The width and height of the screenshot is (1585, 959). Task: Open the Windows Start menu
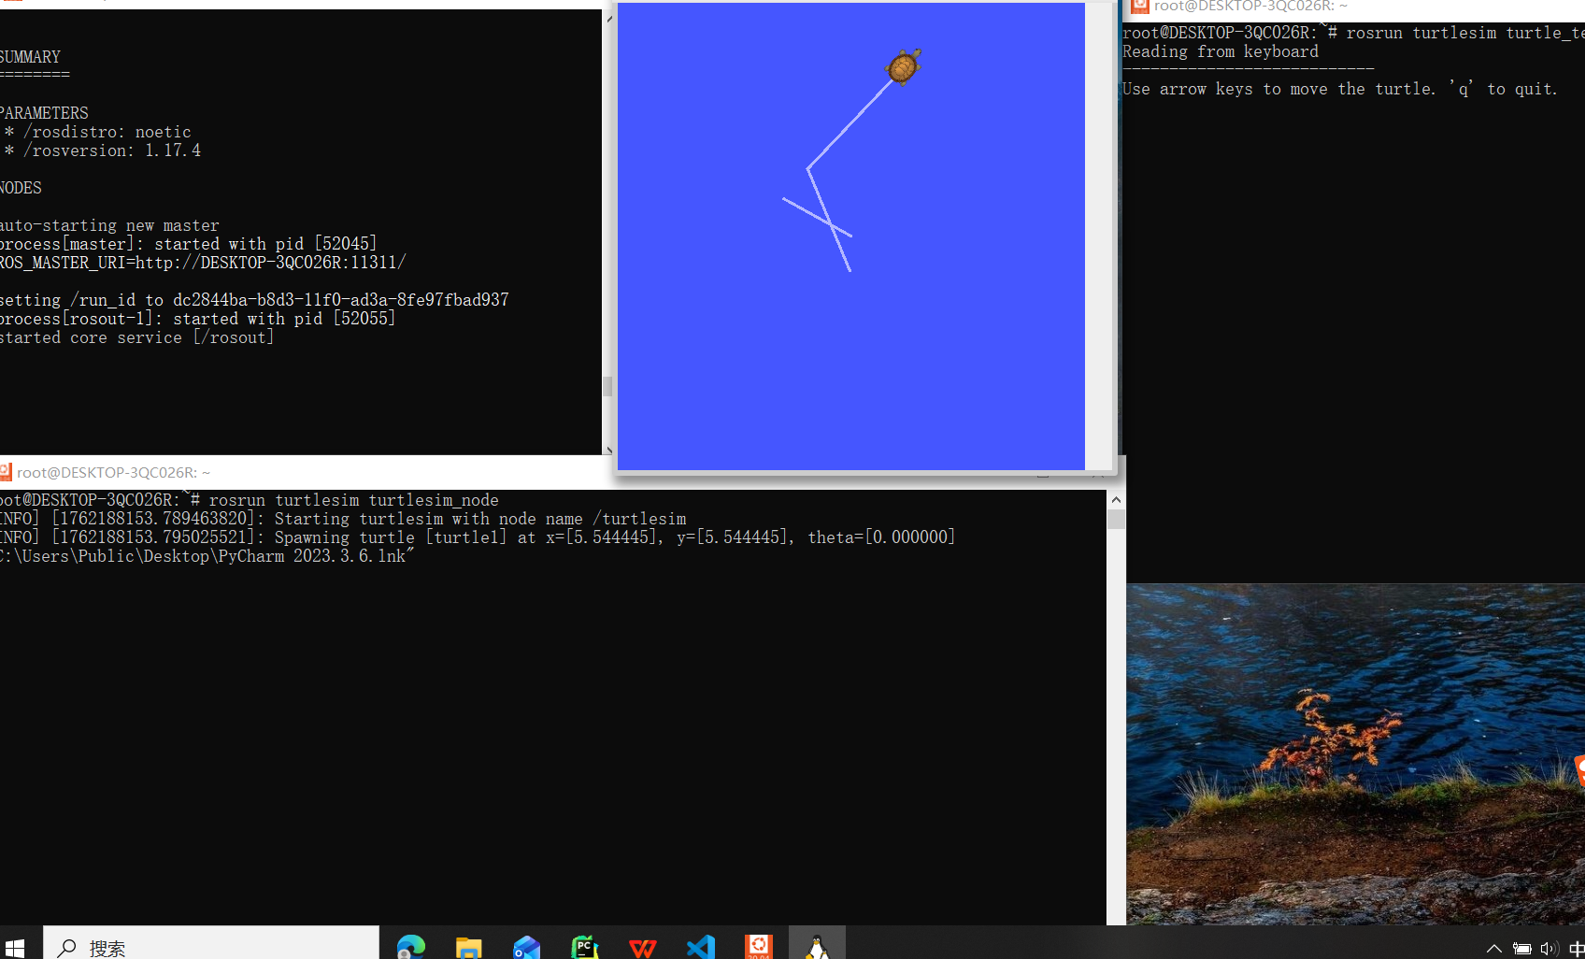[x=15, y=947]
